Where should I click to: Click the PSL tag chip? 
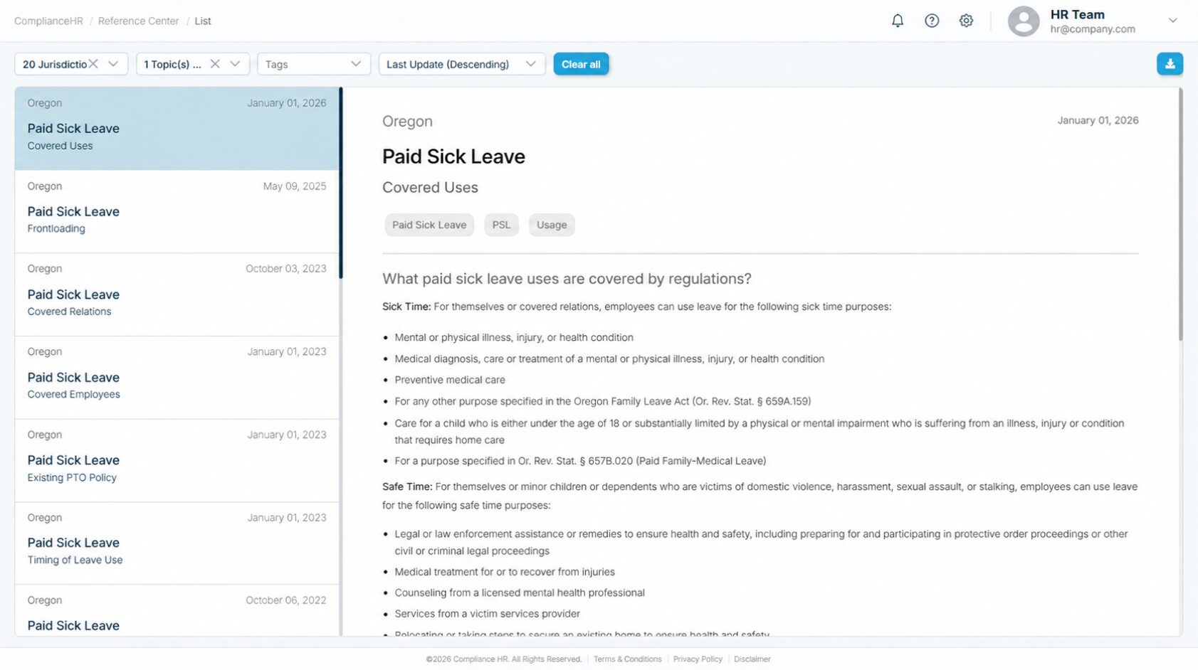[501, 225]
